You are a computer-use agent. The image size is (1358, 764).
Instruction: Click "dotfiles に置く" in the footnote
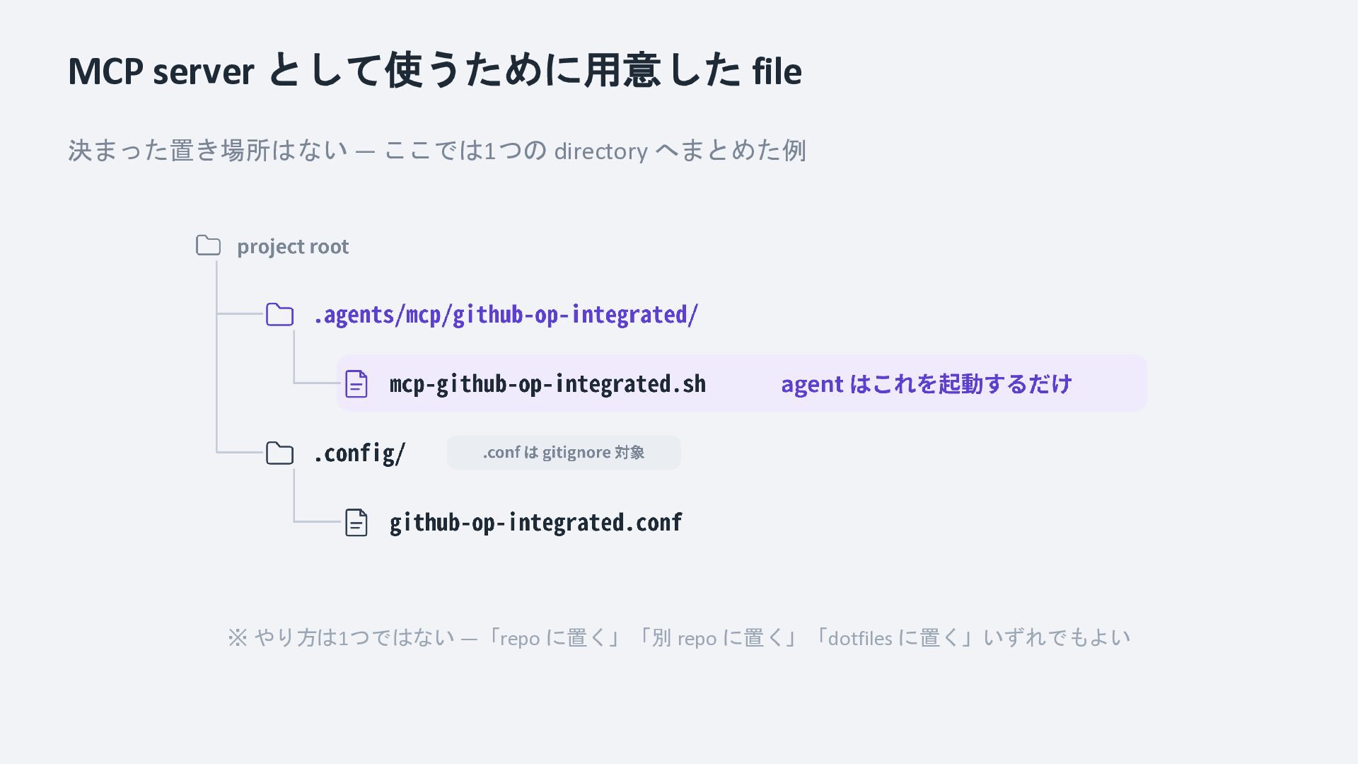coord(895,637)
